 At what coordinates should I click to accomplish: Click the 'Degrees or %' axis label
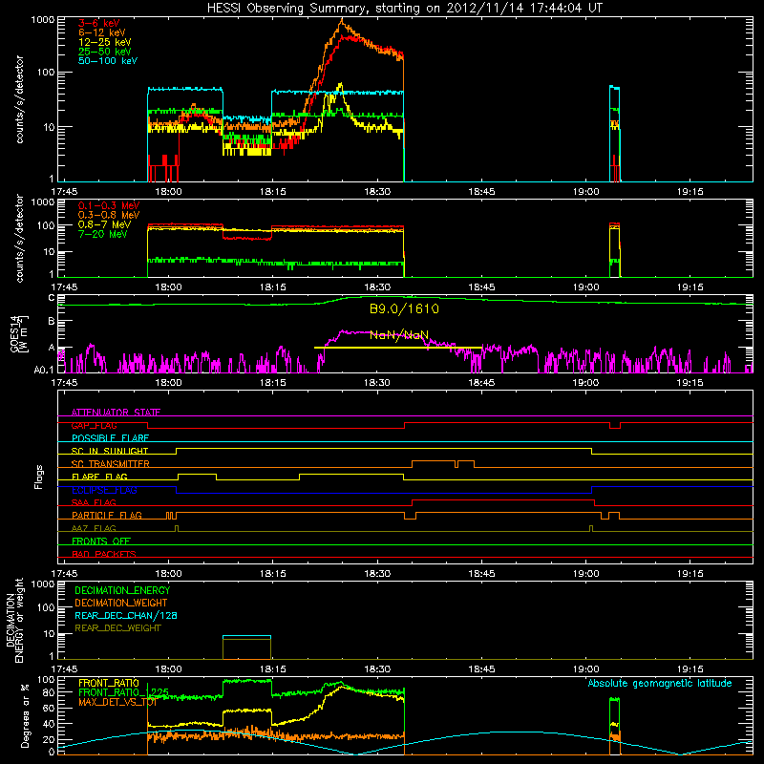tap(25, 716)
